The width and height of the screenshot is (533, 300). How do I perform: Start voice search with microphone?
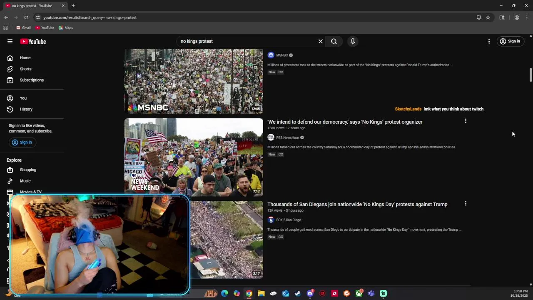click(353, 41)
